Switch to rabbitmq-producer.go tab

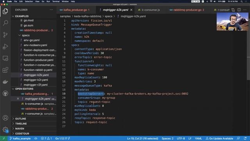[187, 10]
